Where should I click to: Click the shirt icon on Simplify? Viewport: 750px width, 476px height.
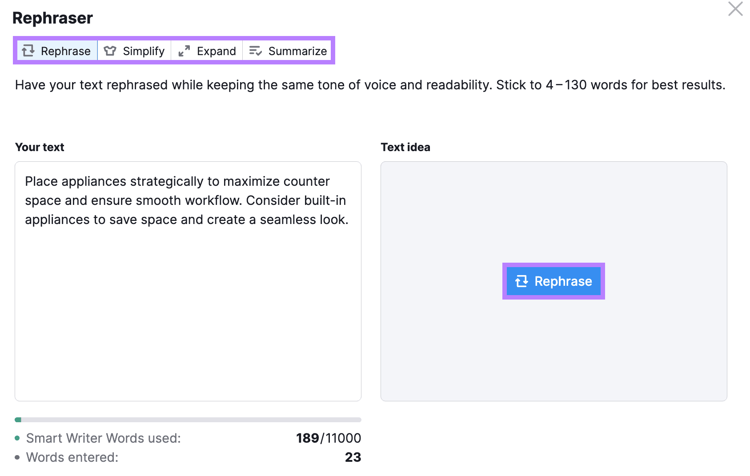pyautogui.click(x=110, y=51)
